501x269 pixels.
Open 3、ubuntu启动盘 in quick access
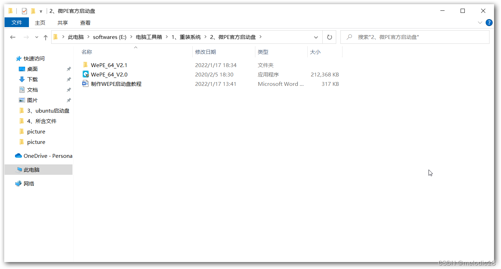pos(48,111)
